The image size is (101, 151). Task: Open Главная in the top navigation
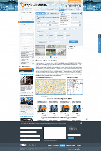(x=48, y=10)
